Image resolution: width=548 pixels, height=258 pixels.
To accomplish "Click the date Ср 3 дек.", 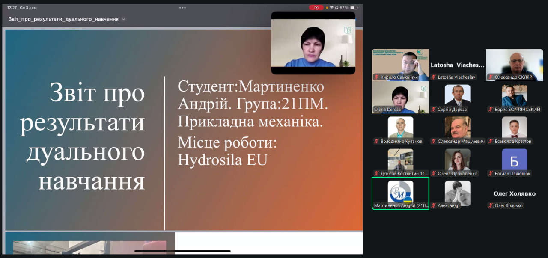I will [x=28, y=7].
